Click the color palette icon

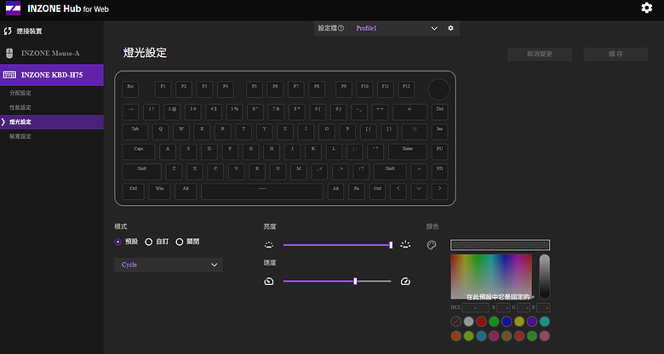tap(432, 245)
